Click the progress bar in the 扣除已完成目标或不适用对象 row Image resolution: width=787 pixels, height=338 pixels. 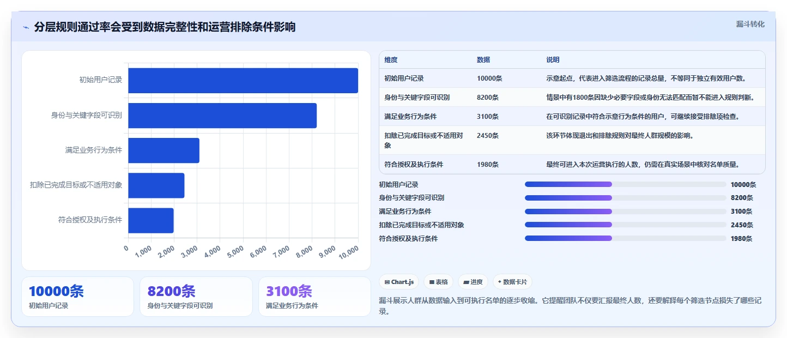[x=626, y=225]
